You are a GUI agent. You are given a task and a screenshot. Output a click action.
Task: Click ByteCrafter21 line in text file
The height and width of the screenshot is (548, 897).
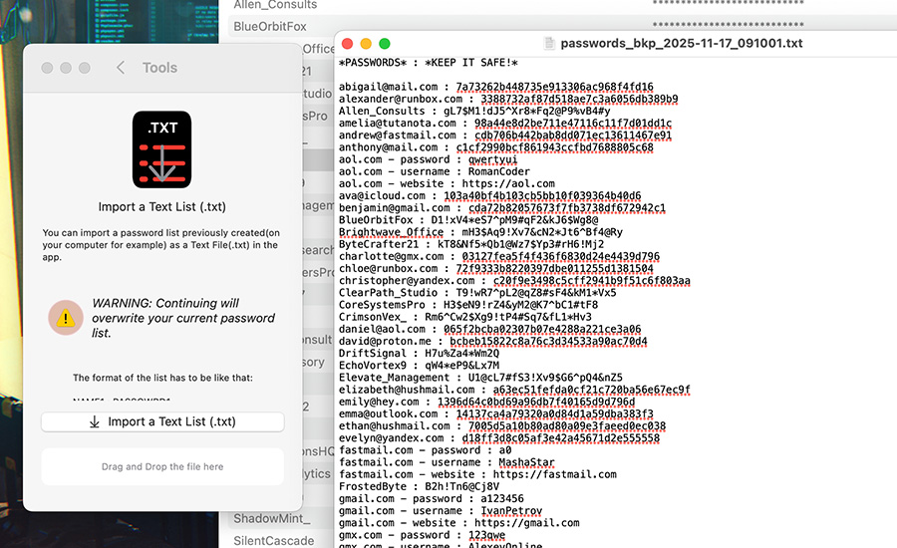(471, 244)
